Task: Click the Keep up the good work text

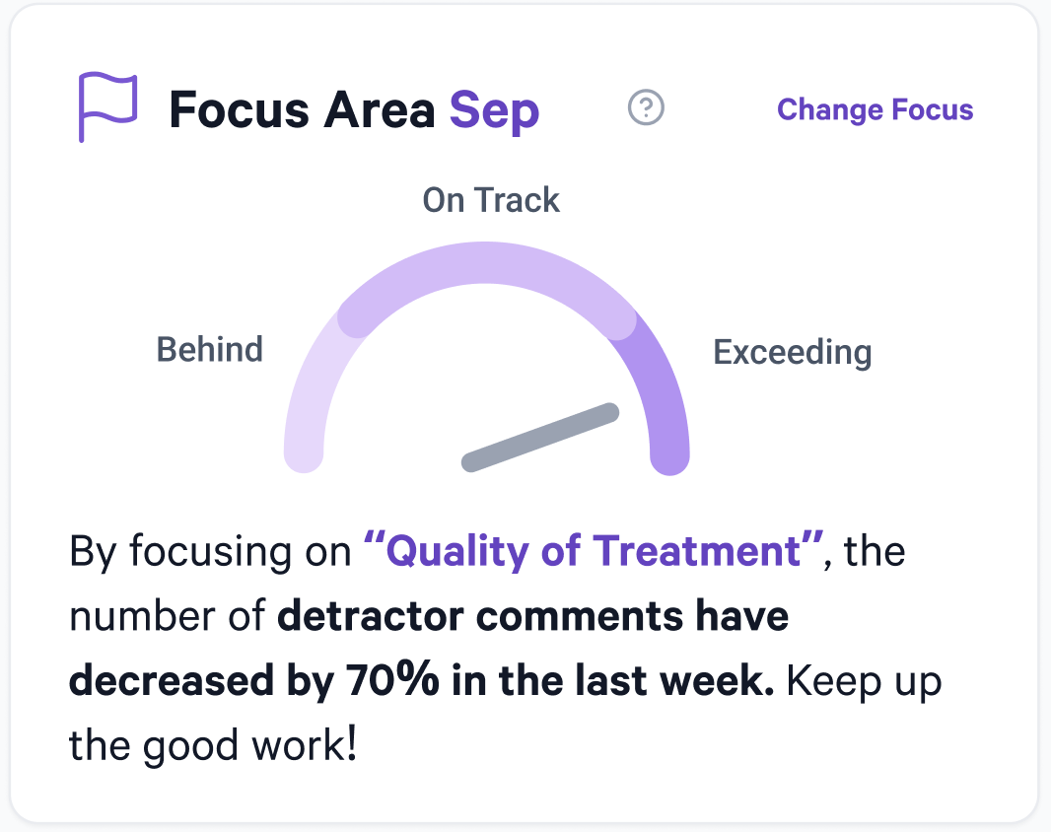Action: 506,714
